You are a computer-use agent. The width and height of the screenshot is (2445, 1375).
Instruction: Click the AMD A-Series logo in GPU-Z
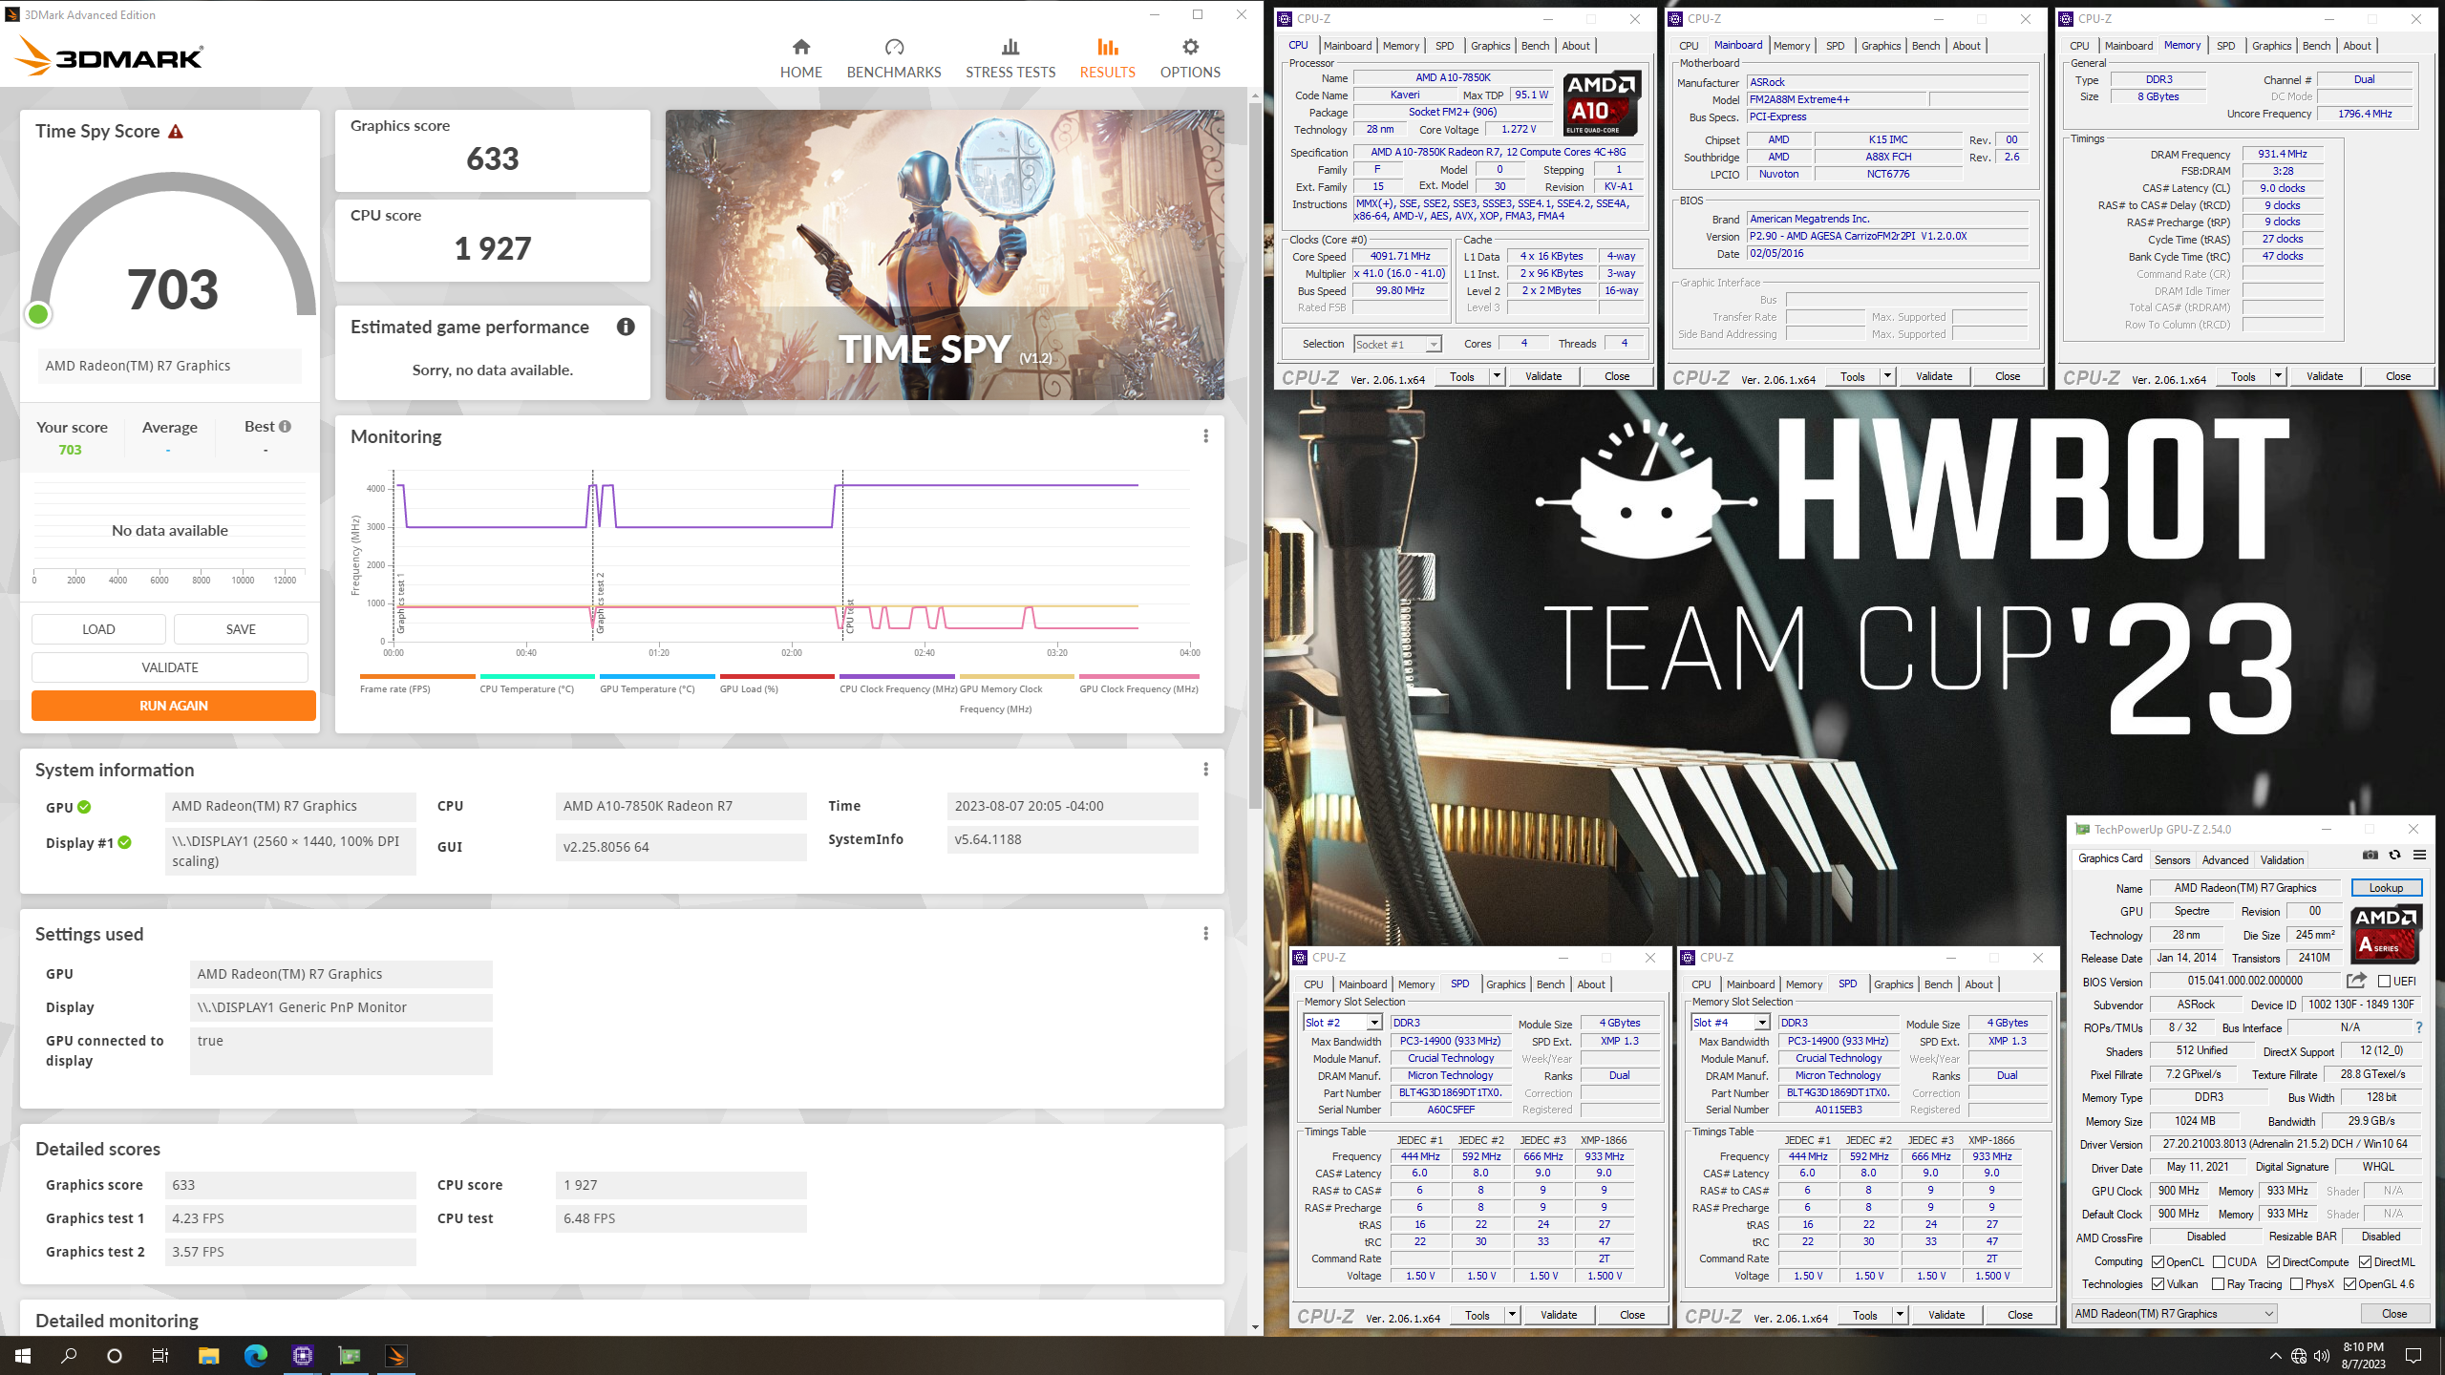[x=2385, y=933]
